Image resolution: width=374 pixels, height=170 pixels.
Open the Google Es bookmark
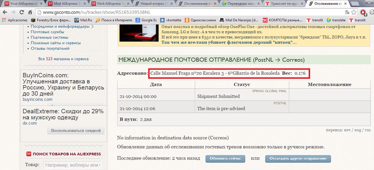pyautogui.click(x=146, y=20)
